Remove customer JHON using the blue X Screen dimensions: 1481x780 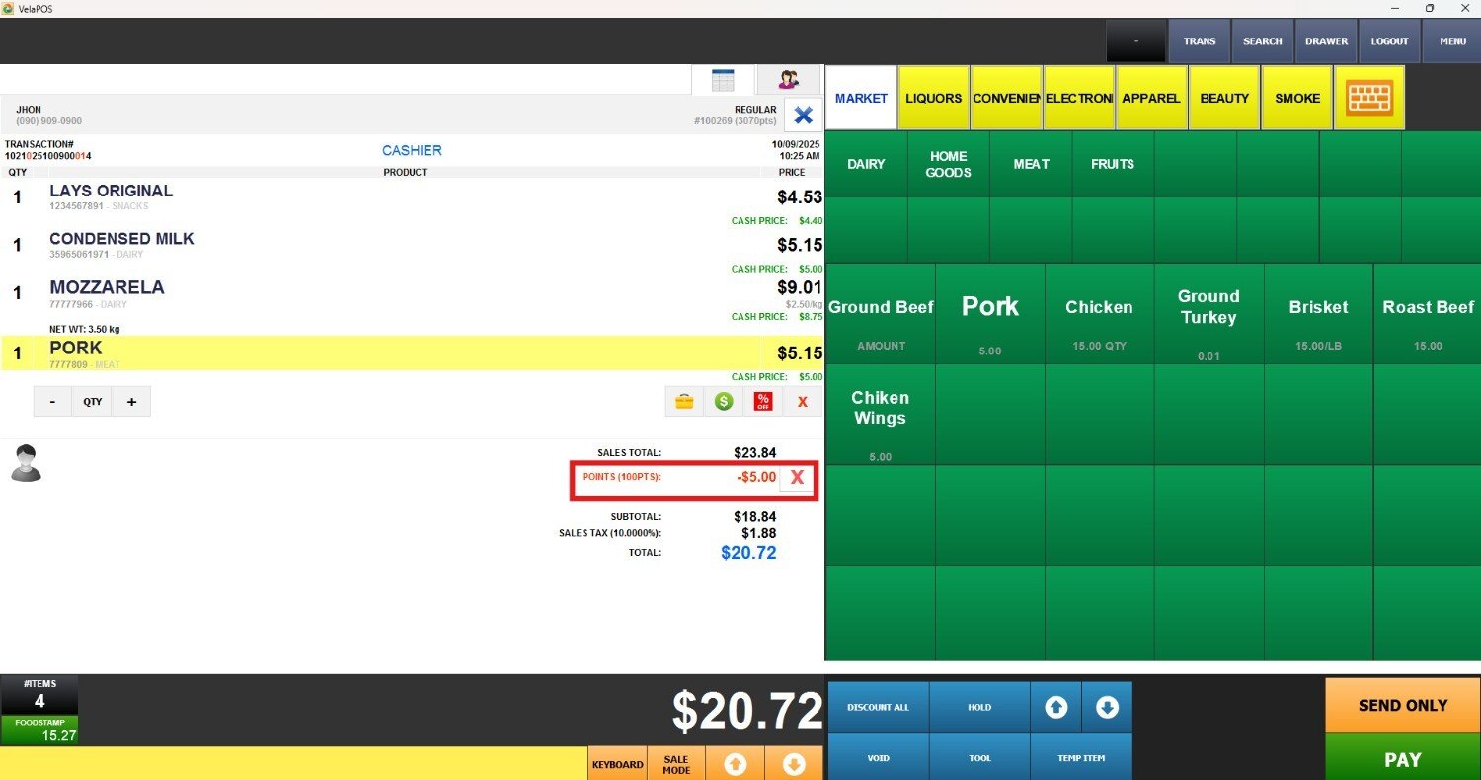(803, 115)
